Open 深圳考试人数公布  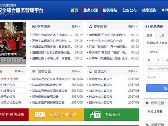[x=100, y=79]
